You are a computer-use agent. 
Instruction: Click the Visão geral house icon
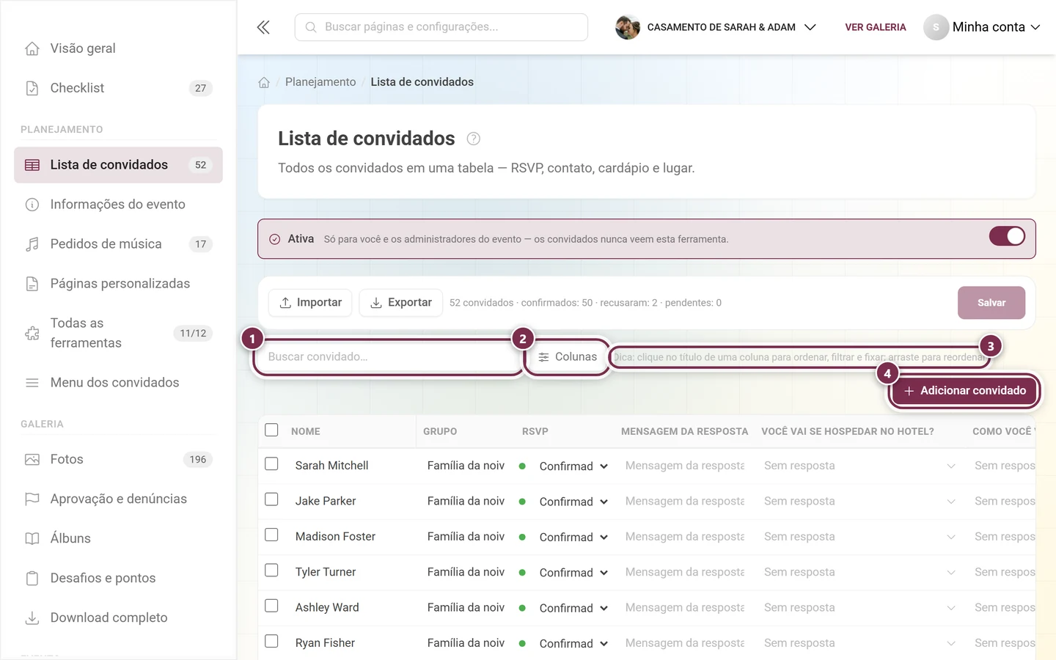pos(32,48)
